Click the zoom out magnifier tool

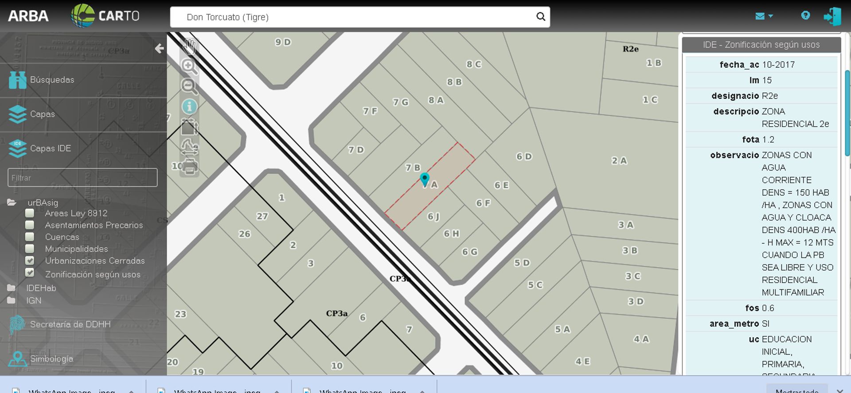tap(189, 86)
